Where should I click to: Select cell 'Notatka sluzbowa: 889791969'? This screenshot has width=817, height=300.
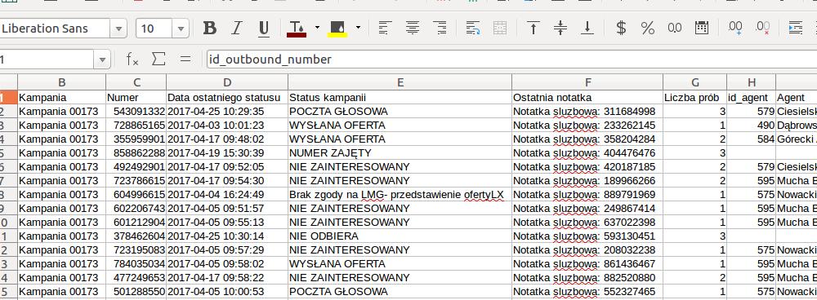(x=587, y=195)
